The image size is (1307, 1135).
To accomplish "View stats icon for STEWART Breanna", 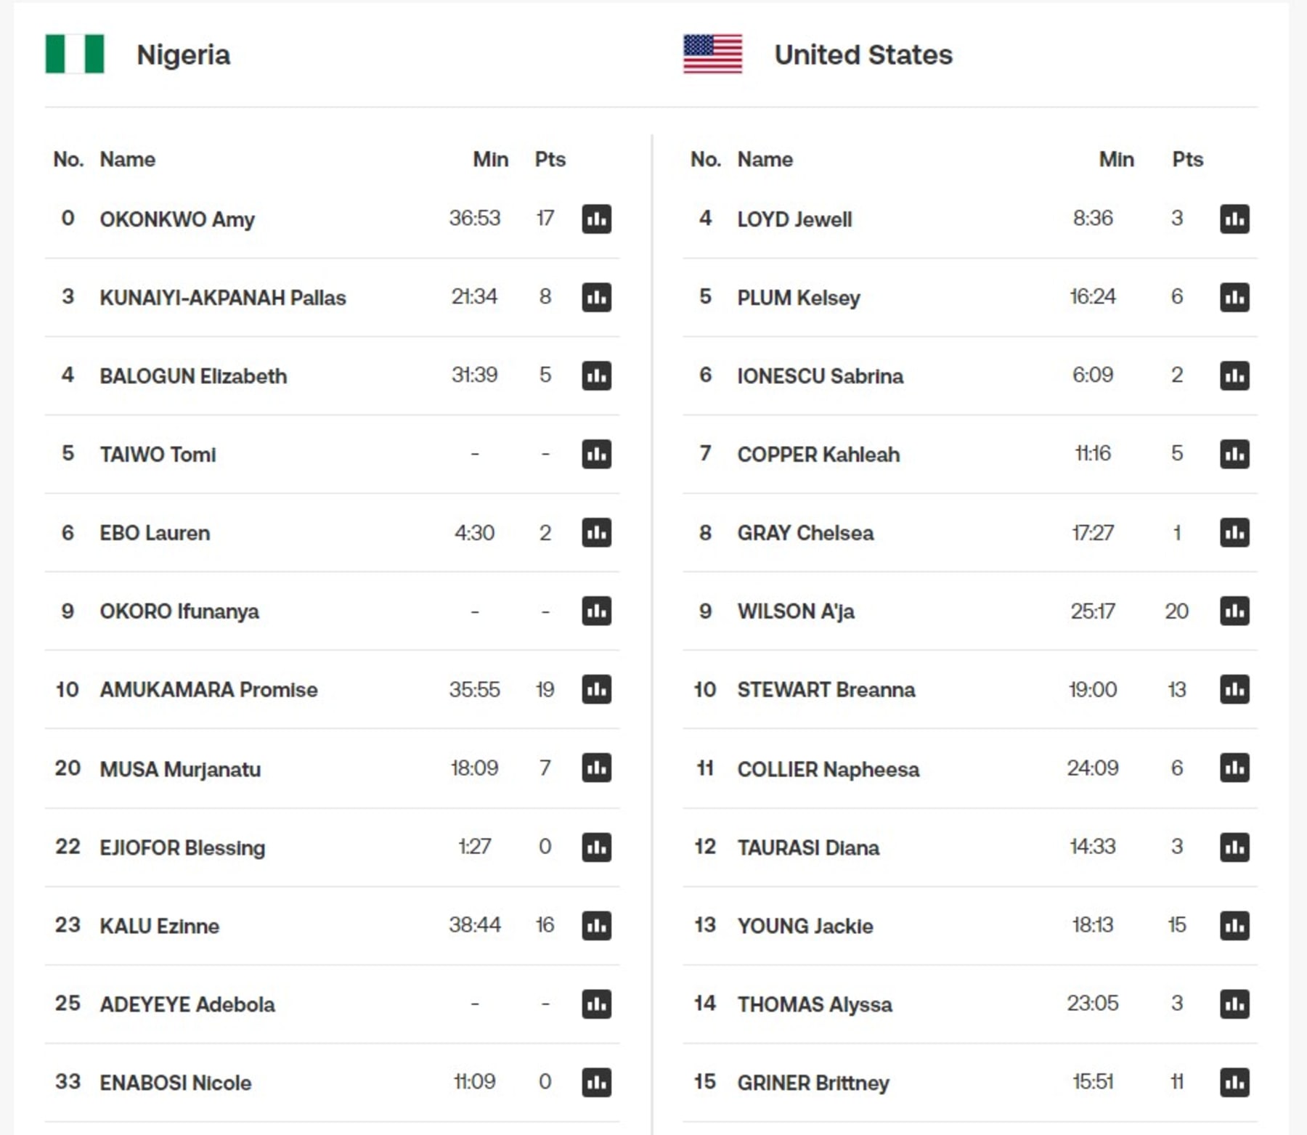I will coord(1234,689).
